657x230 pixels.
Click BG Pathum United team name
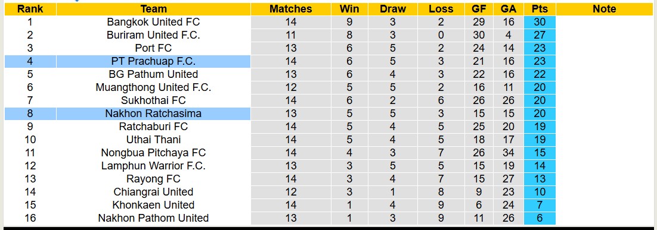pos(153,74)
